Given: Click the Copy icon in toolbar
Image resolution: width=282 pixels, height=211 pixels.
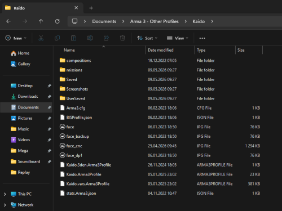Looking at the screenshot, I should (57, 38).
